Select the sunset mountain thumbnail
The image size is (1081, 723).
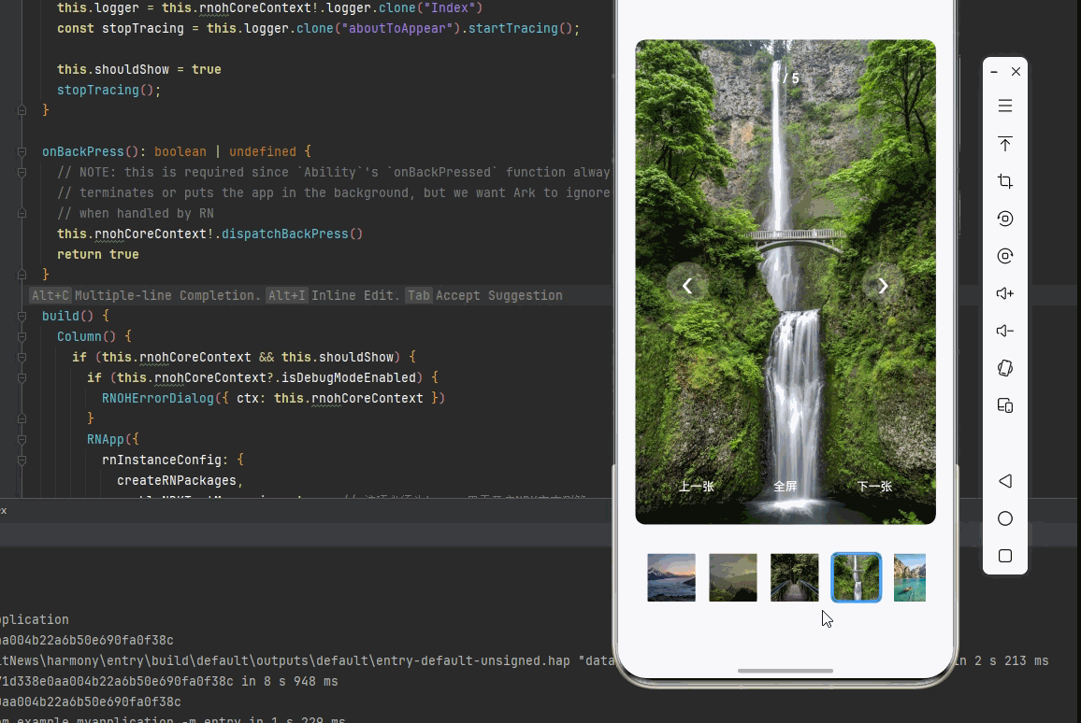(x=671, y=577)
